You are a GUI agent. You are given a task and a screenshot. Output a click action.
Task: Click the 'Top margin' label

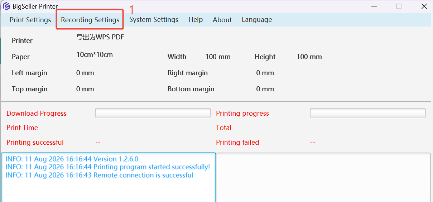(x=30, y=89)
